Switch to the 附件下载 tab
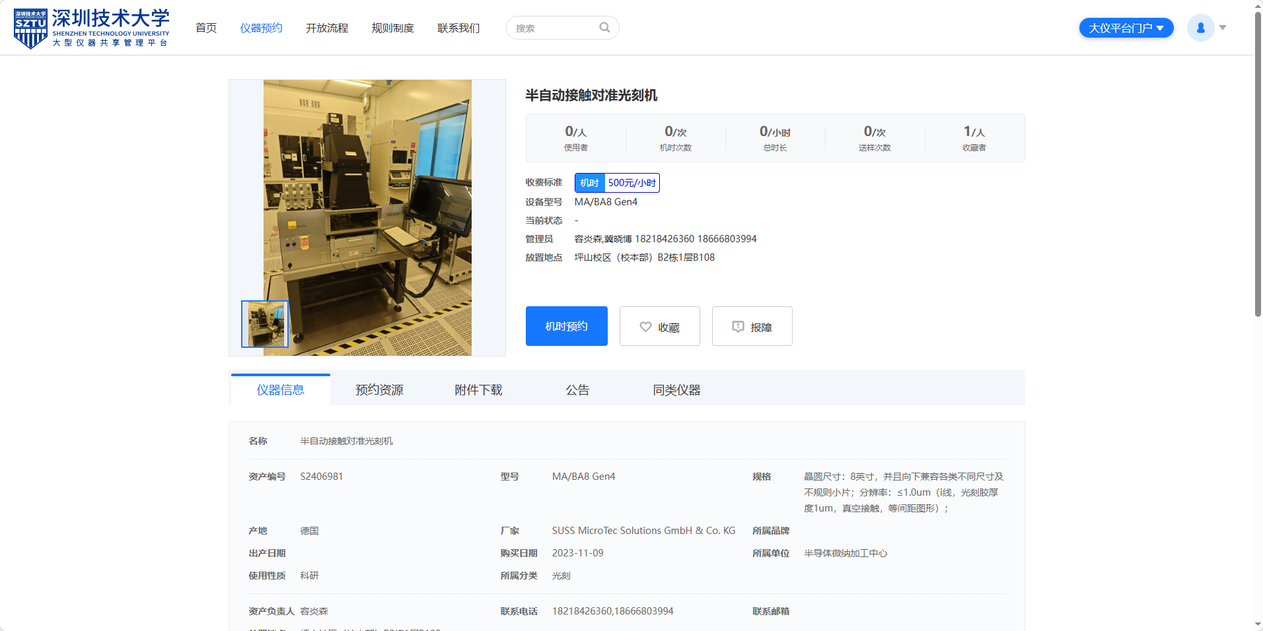 (x=478, y=390)
